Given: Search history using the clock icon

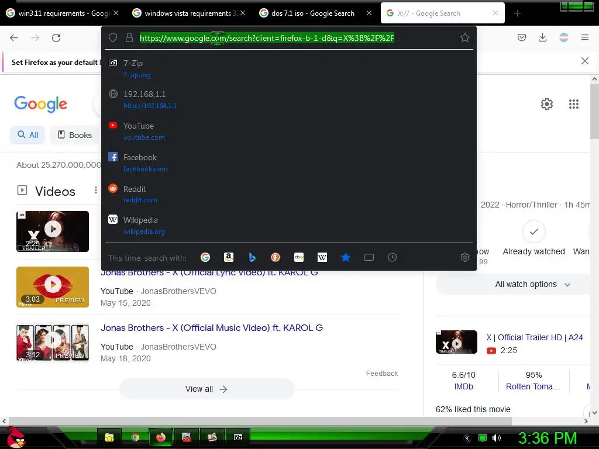Looking at the screenshot, I should [x=393, y=257].
